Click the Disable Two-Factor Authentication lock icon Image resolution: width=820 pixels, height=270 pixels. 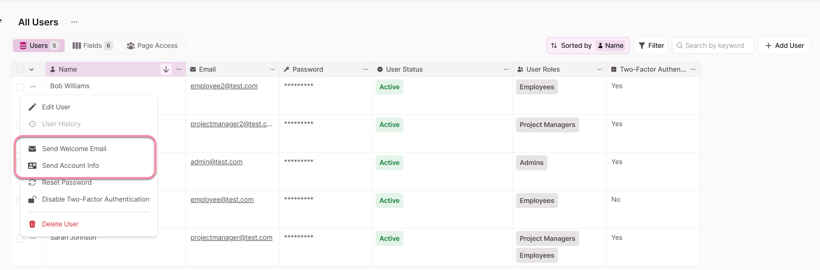pyautogui.click(x=32, y=199)
